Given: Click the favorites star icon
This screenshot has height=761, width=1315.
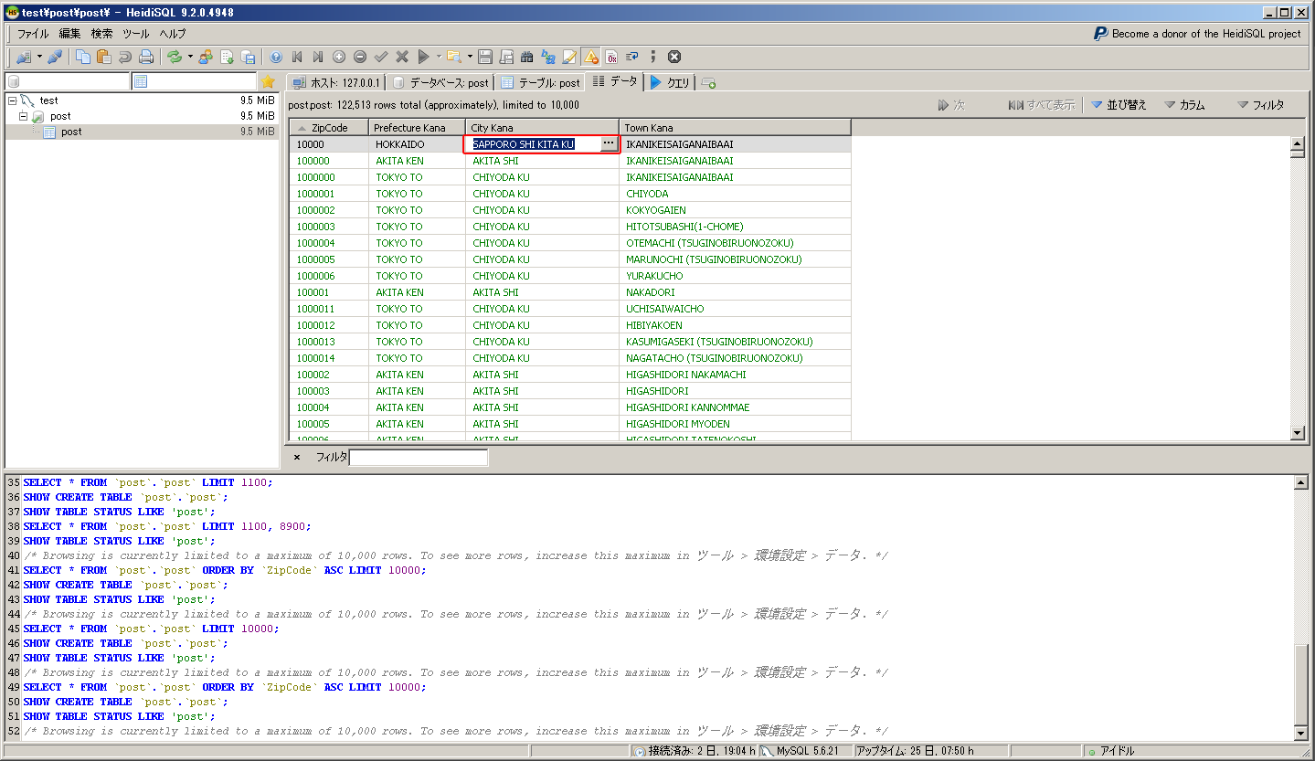Looking at the screenshot, I should click(268, 82).
